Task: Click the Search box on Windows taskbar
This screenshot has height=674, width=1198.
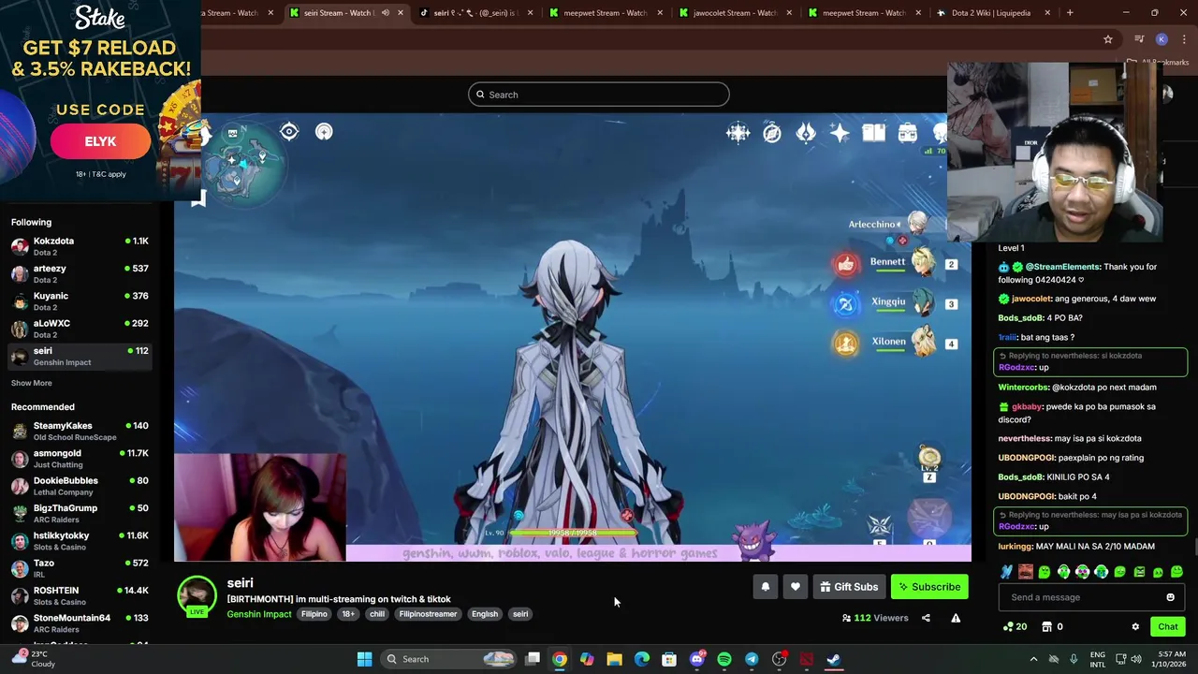Action: (x=449, y=659)
